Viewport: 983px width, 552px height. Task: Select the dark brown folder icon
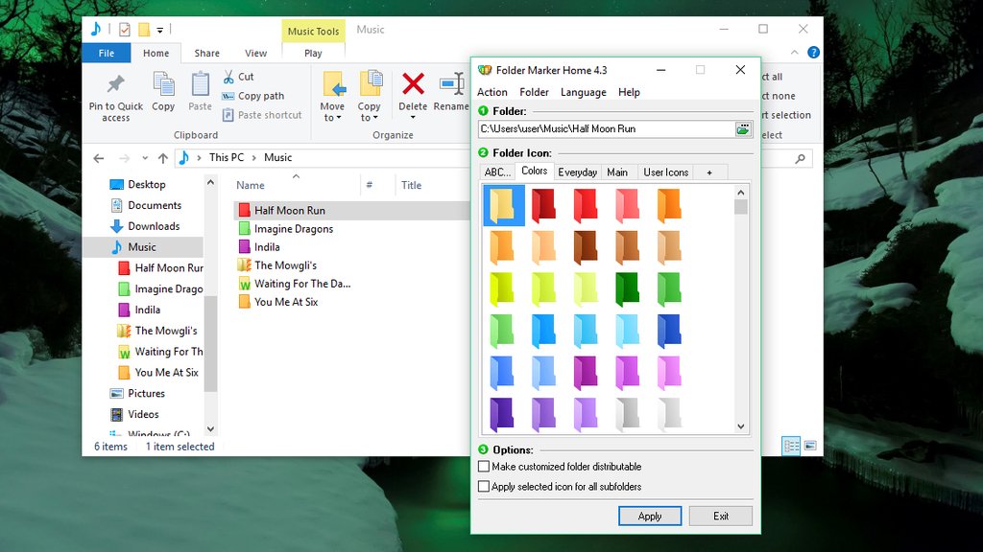(586, 246)
